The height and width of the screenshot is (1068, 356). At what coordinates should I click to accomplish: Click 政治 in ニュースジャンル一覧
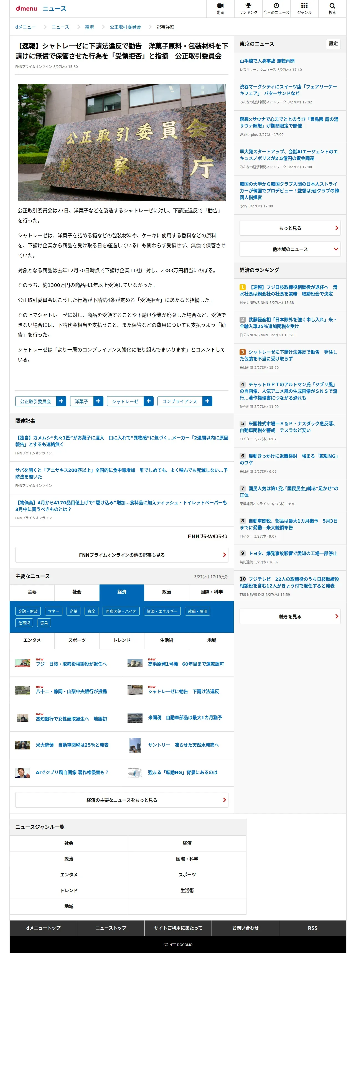click(69, 859)
